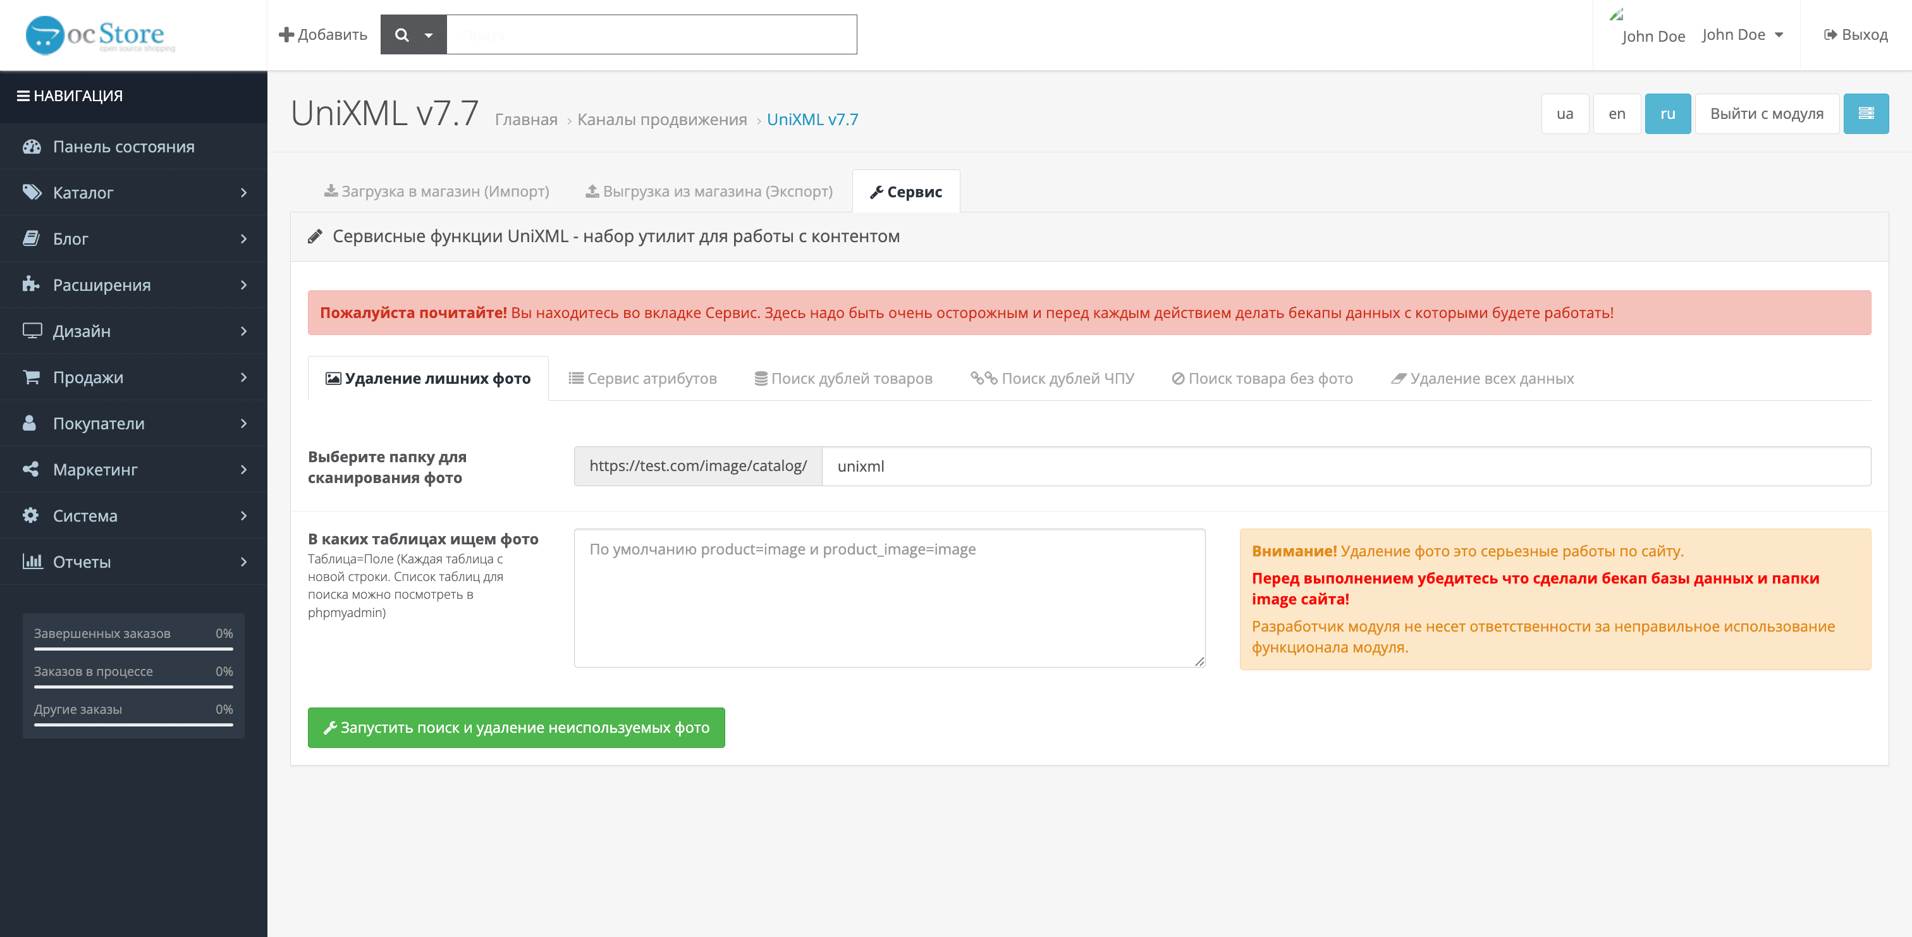Open Панель состояния in the sidebar
This screenshot has width=1912, height=937.
pos(133,146)
